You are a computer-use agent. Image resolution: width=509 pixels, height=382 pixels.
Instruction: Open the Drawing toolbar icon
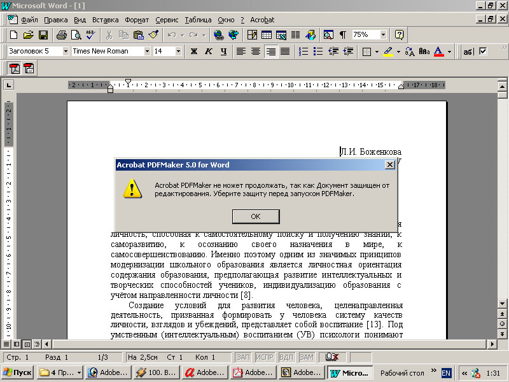tap(310, 35)
